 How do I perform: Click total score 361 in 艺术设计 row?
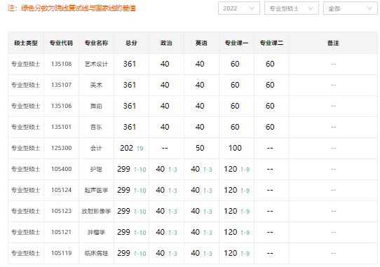point(130,64)
